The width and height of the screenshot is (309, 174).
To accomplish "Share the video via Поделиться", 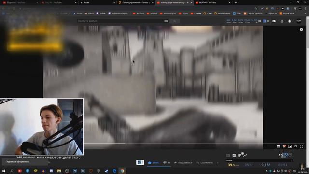I will [x=183, y=163].
